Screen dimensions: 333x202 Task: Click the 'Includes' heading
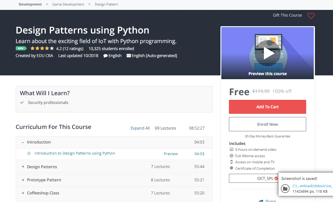(237, 143)
